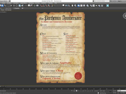
Task: Click the time slider handle
Action: [2, 86]
